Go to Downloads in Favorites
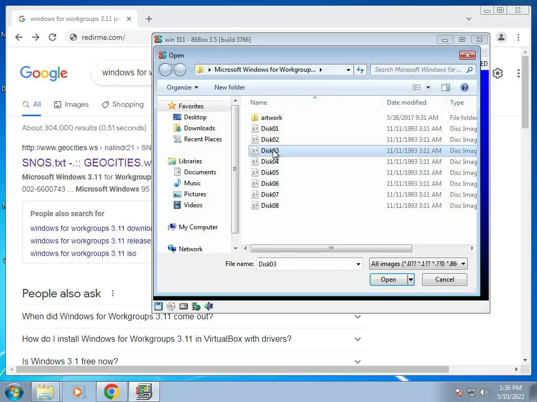 point(199,128)
